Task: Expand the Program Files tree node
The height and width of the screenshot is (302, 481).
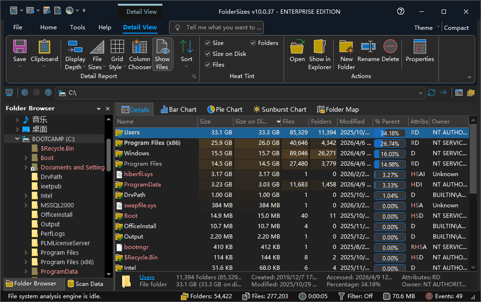Action: [x=26, y=253]
